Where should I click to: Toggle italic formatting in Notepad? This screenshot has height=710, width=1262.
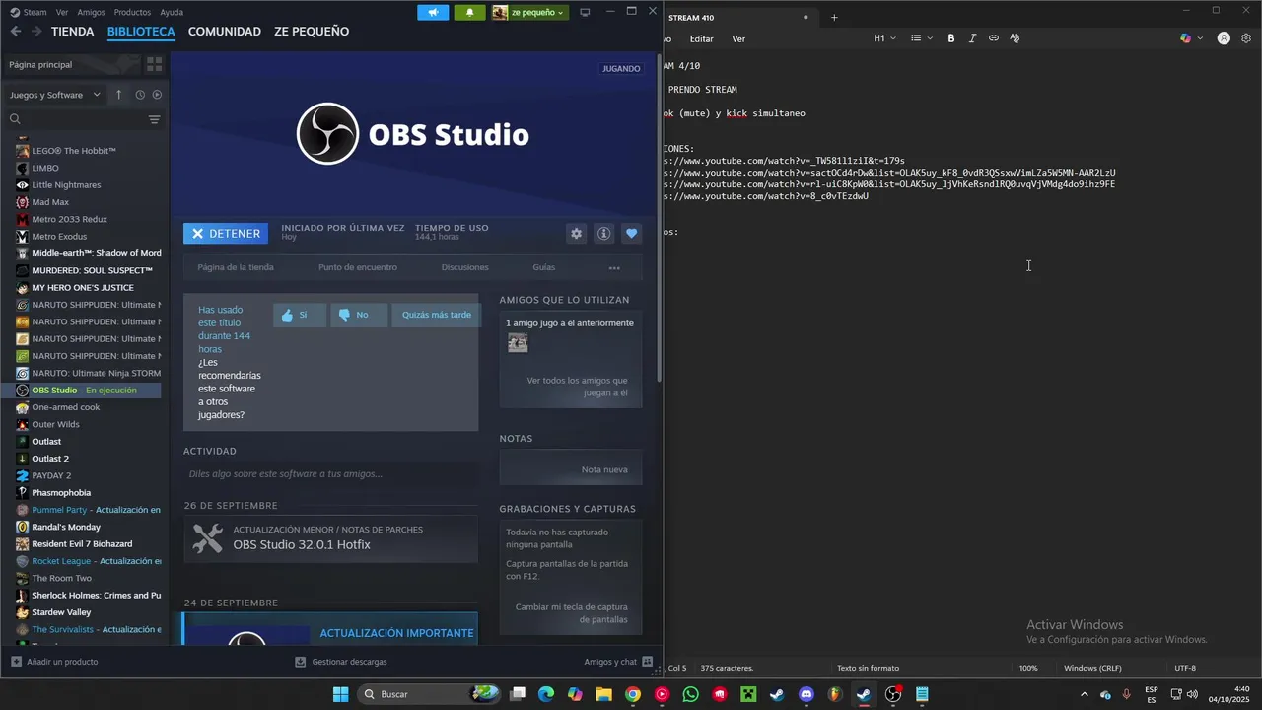(x=972, y=38)
